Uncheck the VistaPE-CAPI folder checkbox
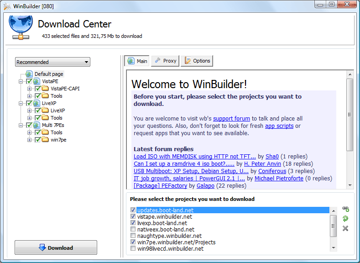The height and width of the screenshot is (263, 360). tap(38, 89)
